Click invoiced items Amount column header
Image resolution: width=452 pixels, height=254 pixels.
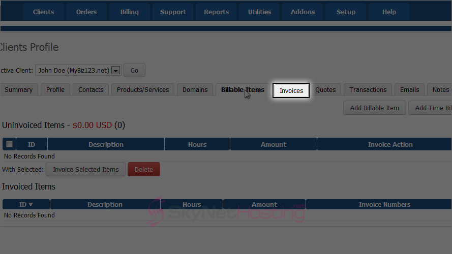pos(264,204)
